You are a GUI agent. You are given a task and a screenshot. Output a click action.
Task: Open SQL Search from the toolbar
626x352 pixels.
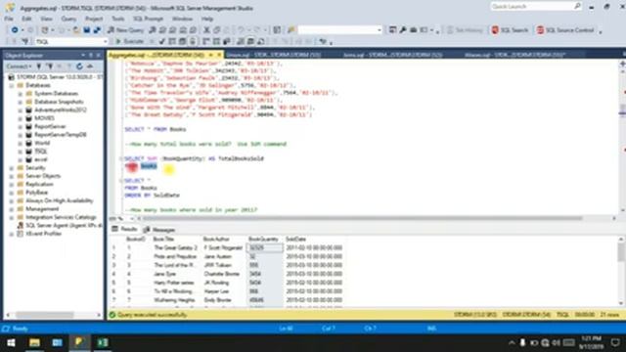click(510, 30)
